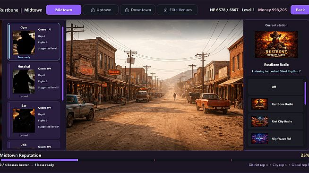Click the Hospital silhouette thumbnail
The height and width of the screenshot is (173, 309).
tap(24, 82)
